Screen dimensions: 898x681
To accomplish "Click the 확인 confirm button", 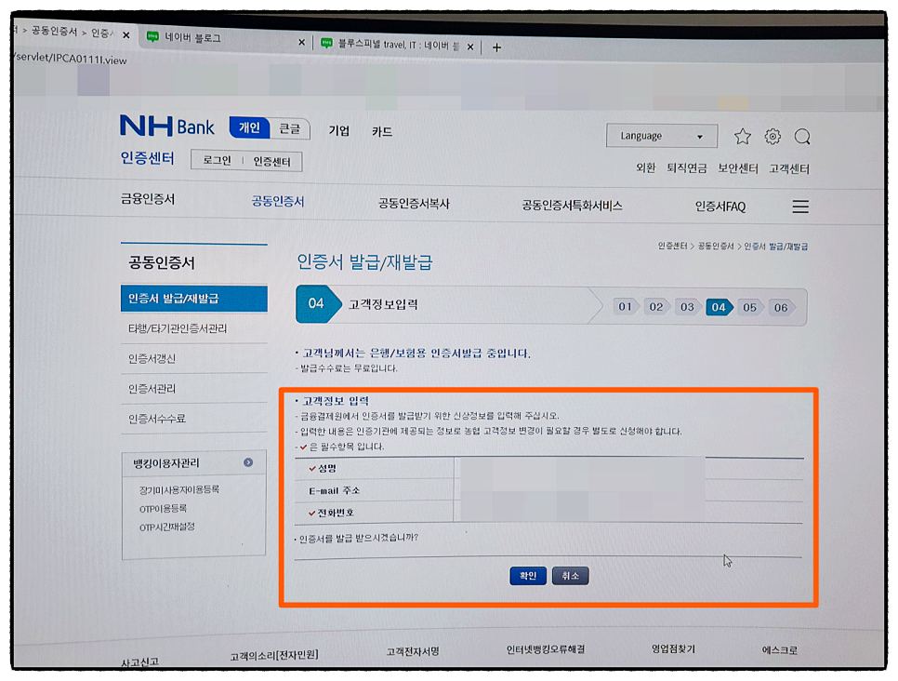I will pos(527,576).
